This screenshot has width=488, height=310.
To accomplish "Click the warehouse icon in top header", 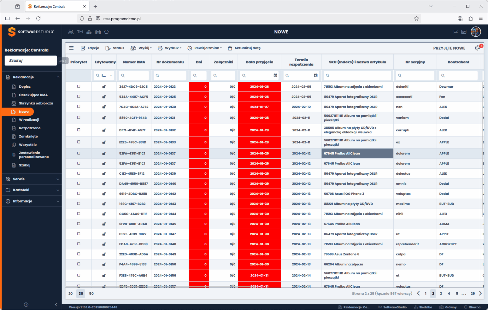I will (98, 32).
